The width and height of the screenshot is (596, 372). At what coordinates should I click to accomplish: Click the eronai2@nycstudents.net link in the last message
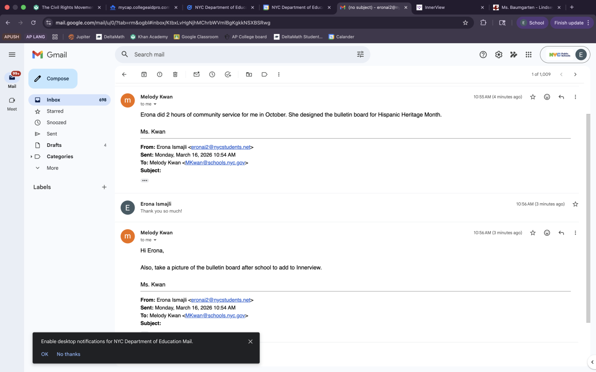click(221, 300)
